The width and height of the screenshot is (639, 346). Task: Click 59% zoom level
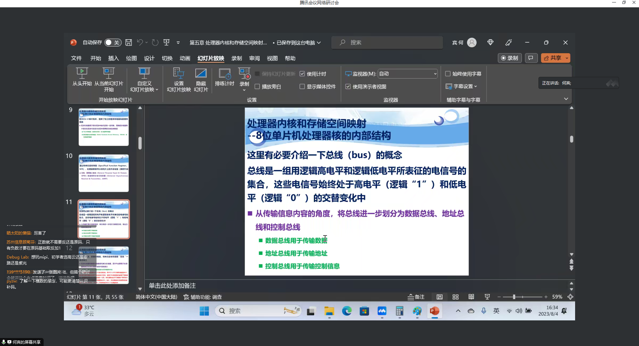[x=557, y=297]
